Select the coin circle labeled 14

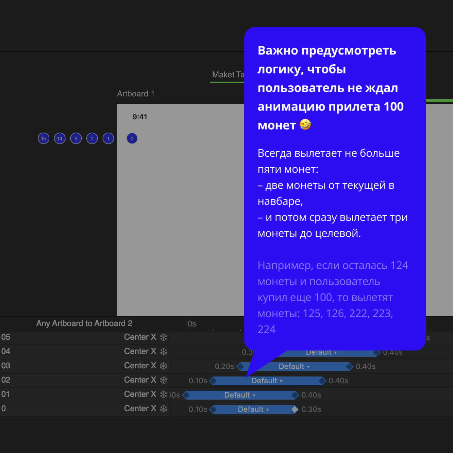coord(60,138)
